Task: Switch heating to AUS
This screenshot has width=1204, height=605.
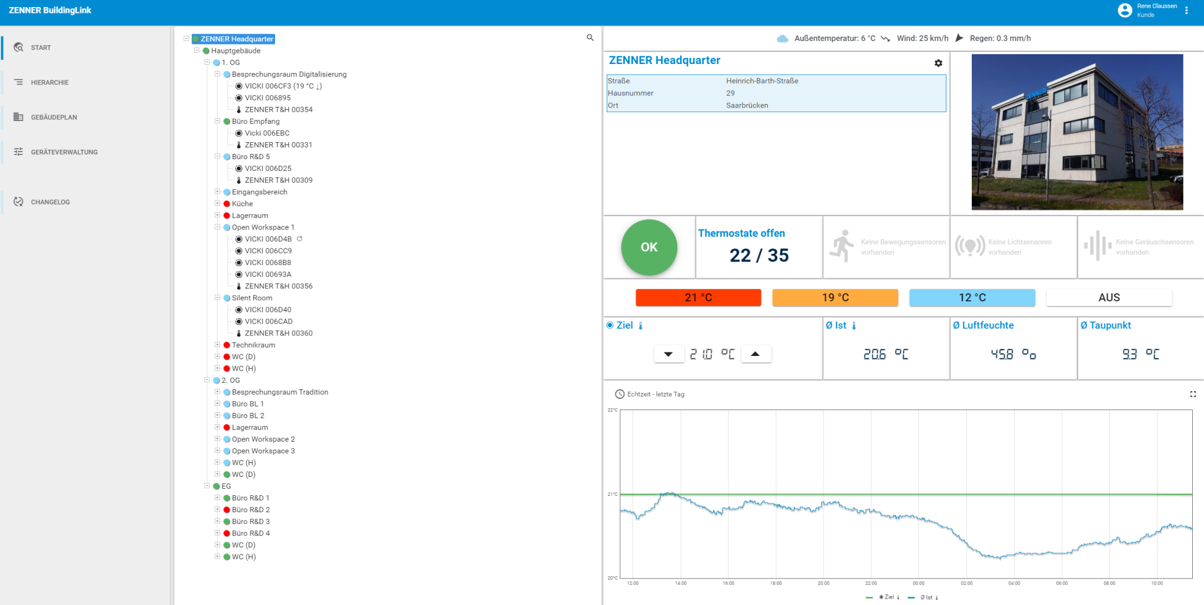Action: (x=1109, y=298)
